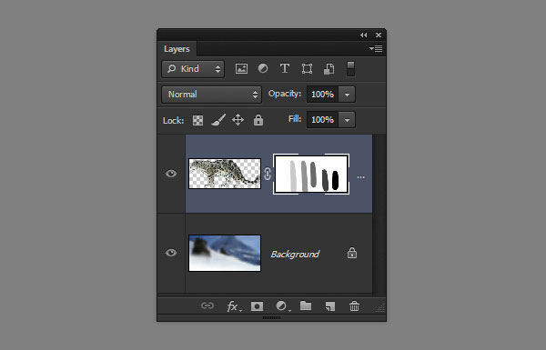
Task: Click the Background layer lock icon
Action: [352, 253]
